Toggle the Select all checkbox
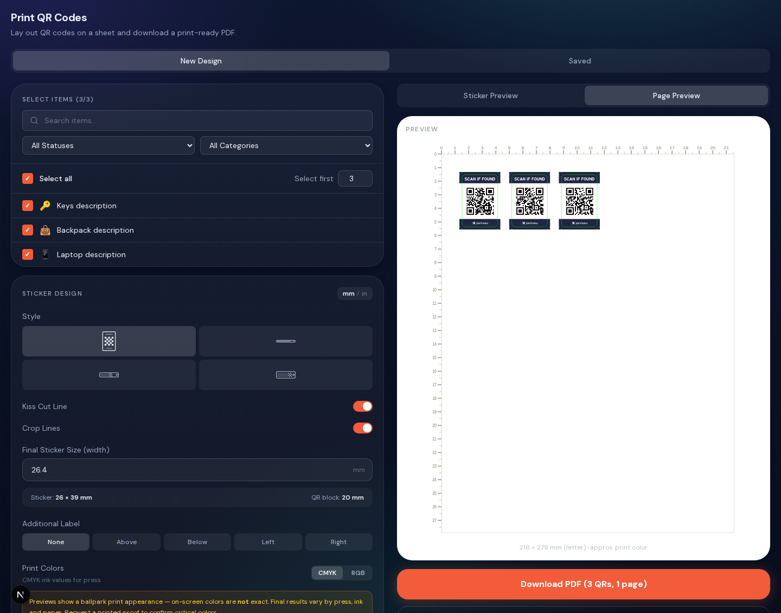 pyautogui.click(x=28, y=178)
